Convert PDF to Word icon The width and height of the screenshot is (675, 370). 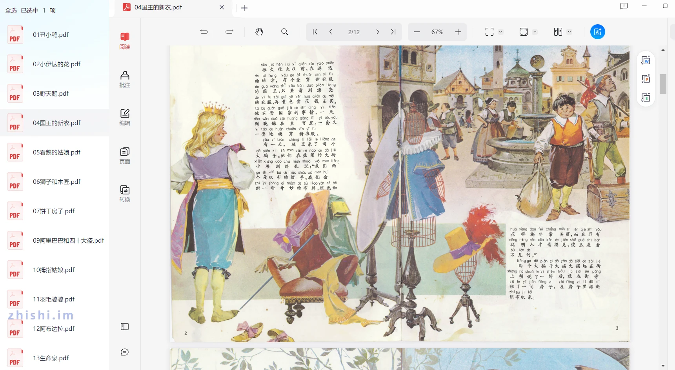[x=646, y=60]
